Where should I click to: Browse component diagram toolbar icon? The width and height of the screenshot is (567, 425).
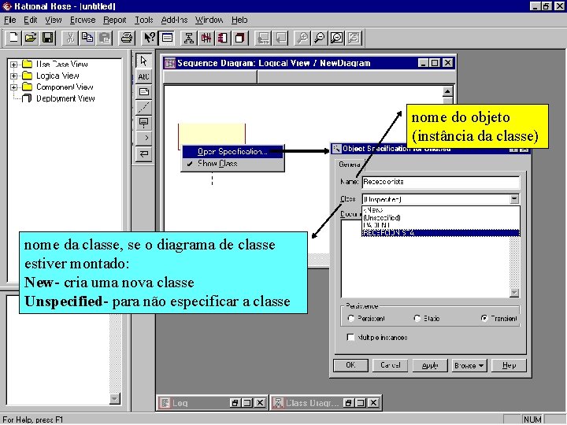(223, 38)
